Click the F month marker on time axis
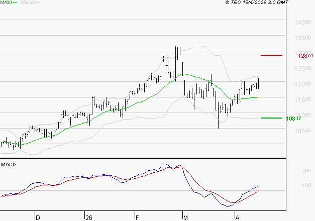Screen dimensions: 315x221 pyautogui.click(x=137, y=217)
